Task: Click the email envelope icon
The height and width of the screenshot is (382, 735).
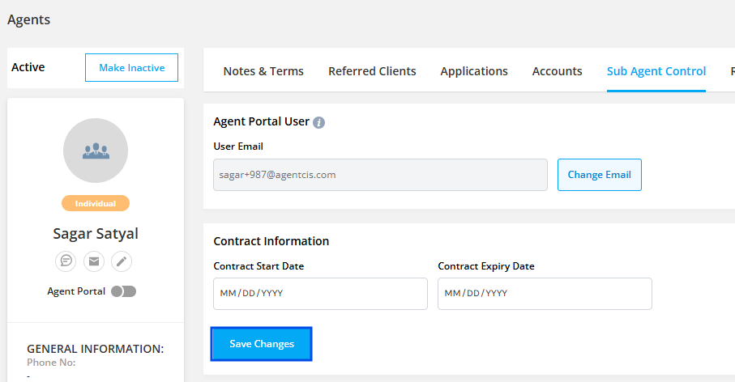Action: 94,261
